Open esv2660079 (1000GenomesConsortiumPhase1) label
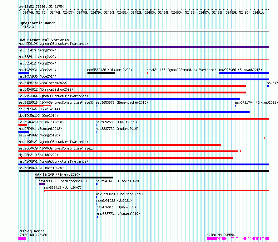 coord(56,148)
